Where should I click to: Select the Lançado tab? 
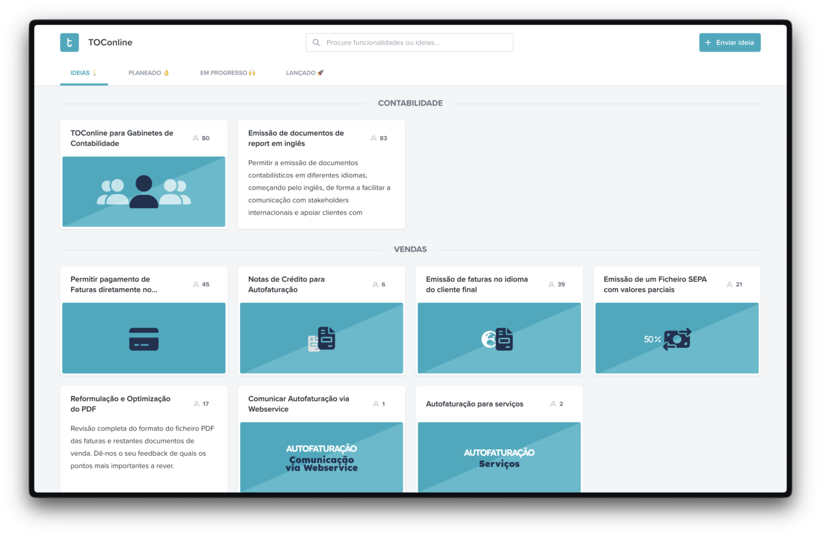click(x=304, y=73)
